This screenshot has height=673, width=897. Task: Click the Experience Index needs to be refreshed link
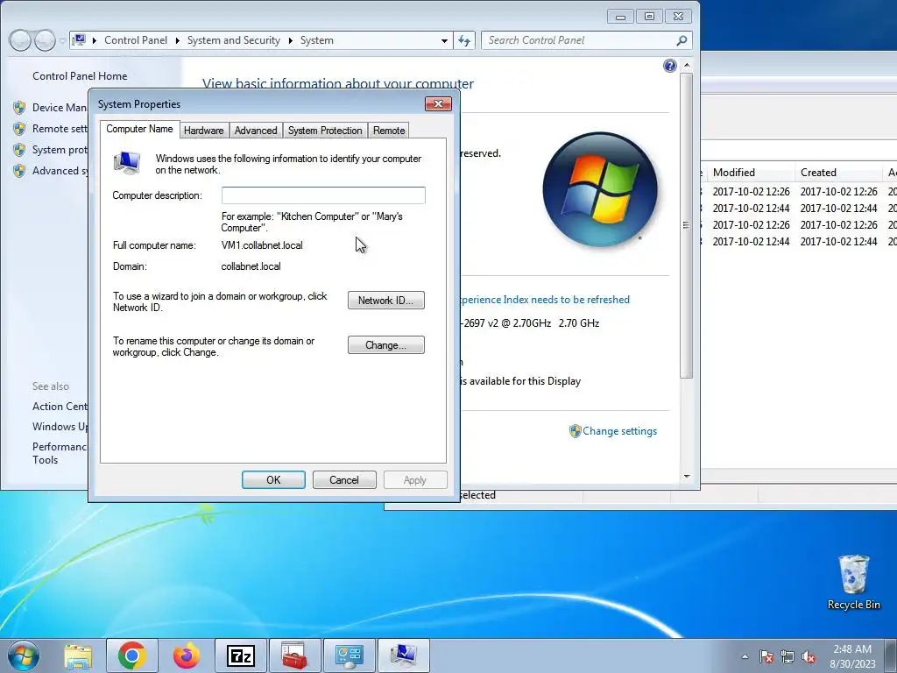(543, 300)
